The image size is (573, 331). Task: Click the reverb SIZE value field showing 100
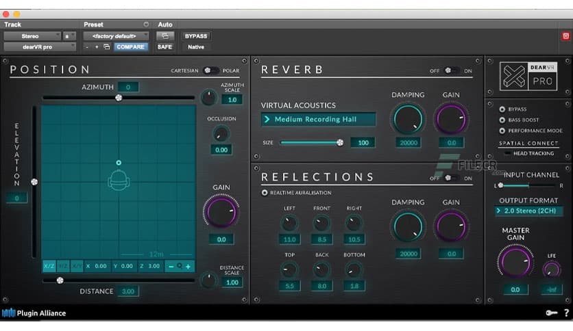(363, 142)
